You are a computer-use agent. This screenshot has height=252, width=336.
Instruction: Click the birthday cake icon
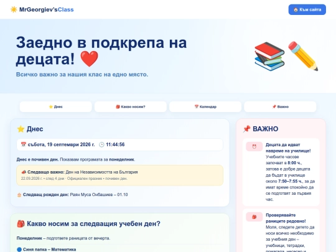[x=19, y=195]
